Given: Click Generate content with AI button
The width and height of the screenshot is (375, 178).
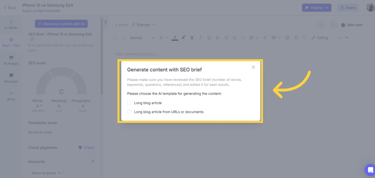Looking at the screenshot, I should (x=61, y=24).
